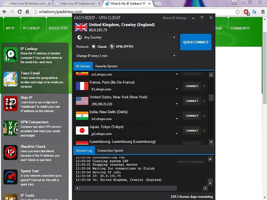This screenshot has width=267, height=200.
Task: Click the Speed Test Mbps gauge icon
Action: [11, 177]
